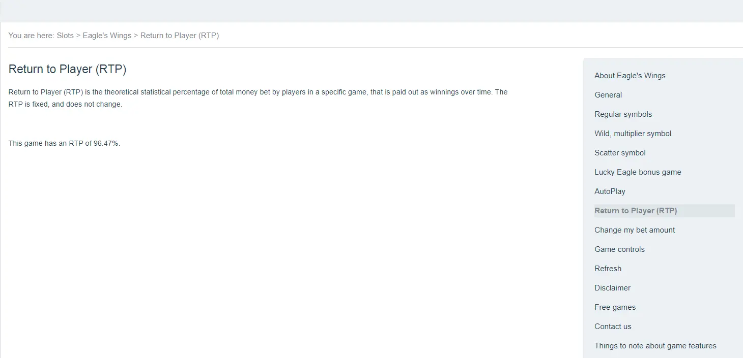View the Game controls page
This screenshot has height=358, width=743.
[x=619, y=249]
